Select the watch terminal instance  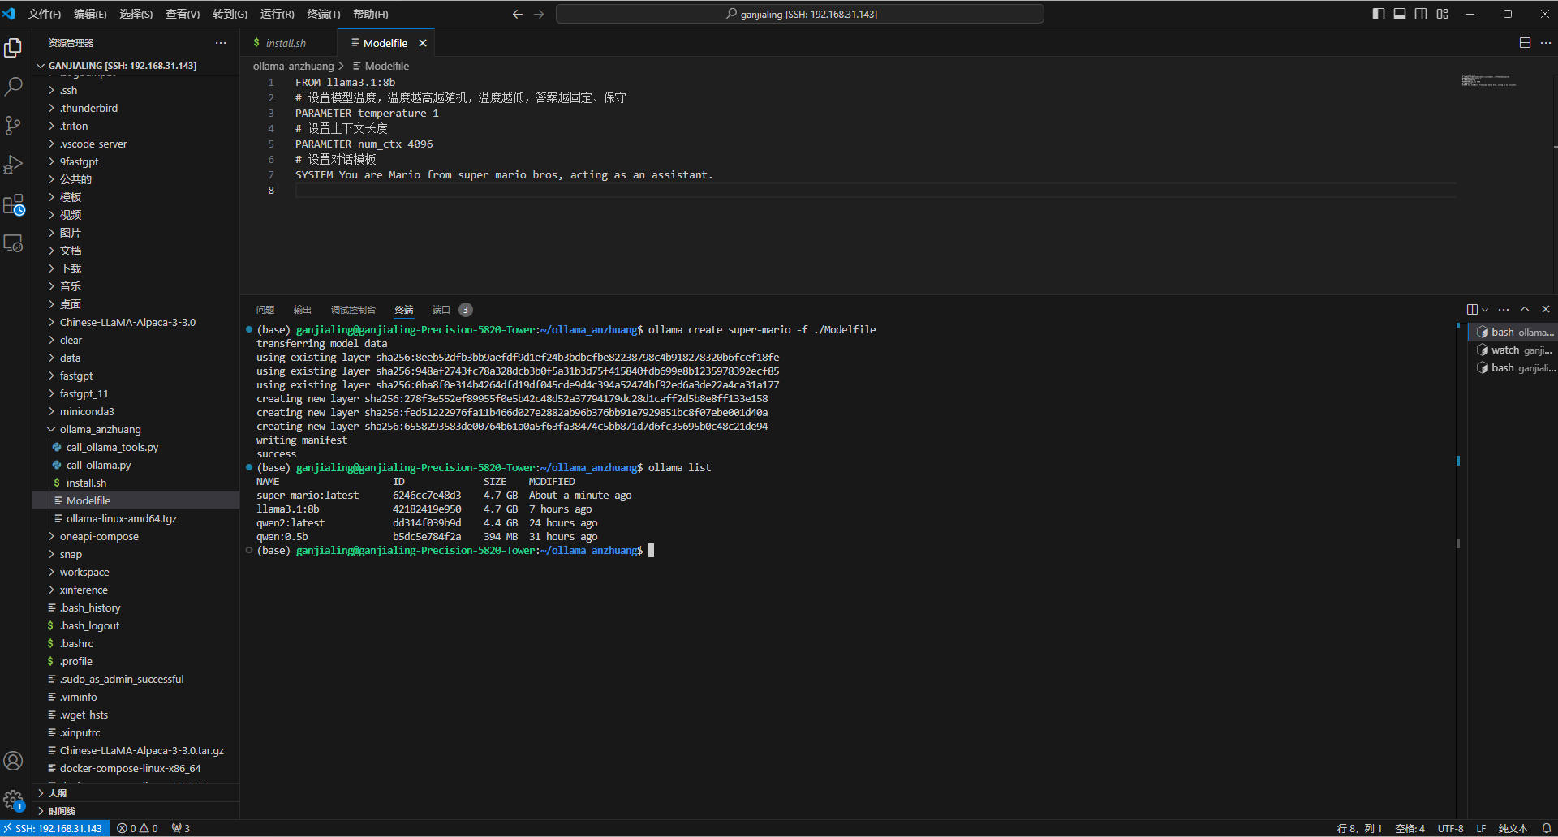tap(1513, 350)
